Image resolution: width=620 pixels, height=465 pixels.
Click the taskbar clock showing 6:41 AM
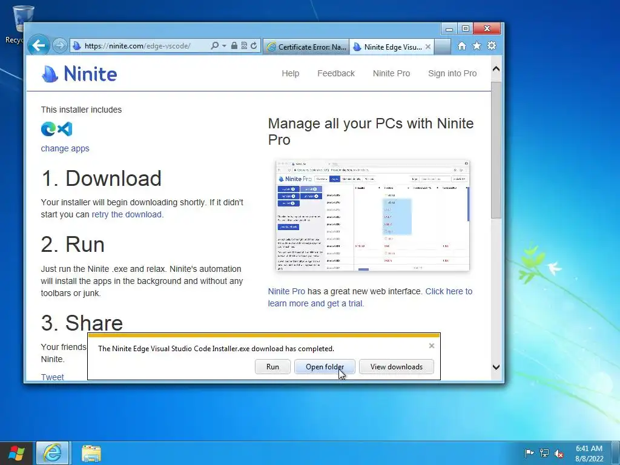(589, 453)
